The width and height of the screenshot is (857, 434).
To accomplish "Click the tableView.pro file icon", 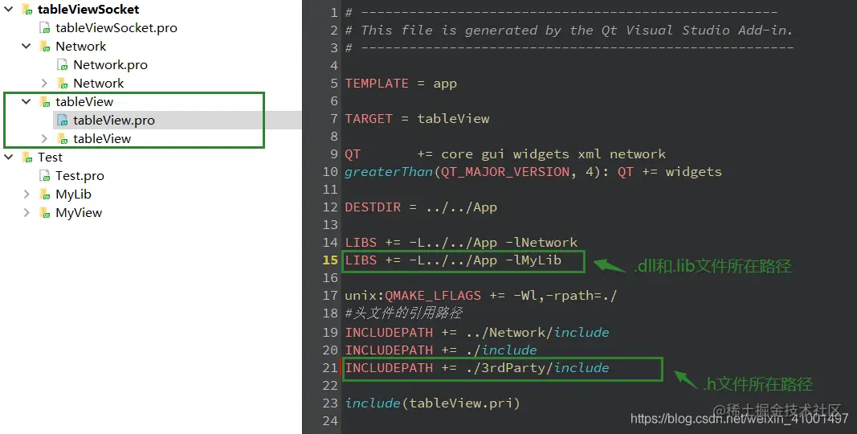I will tap(63, 121).
